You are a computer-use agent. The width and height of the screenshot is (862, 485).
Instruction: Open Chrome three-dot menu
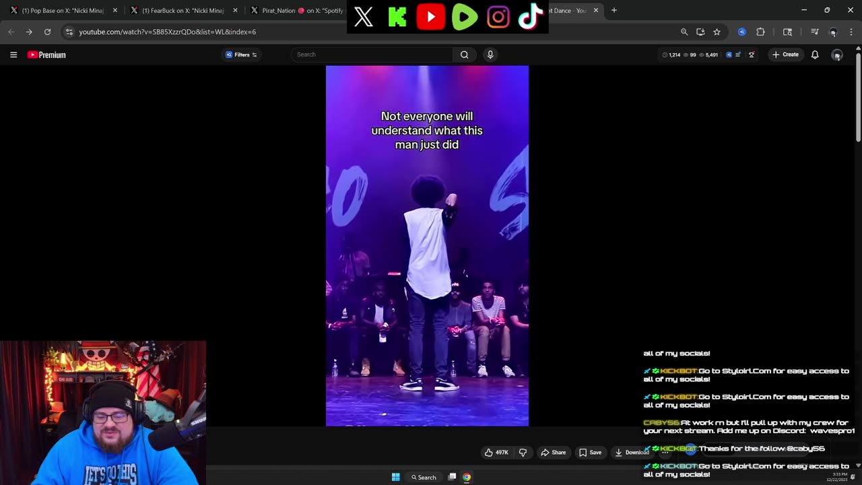pos(851,32)
